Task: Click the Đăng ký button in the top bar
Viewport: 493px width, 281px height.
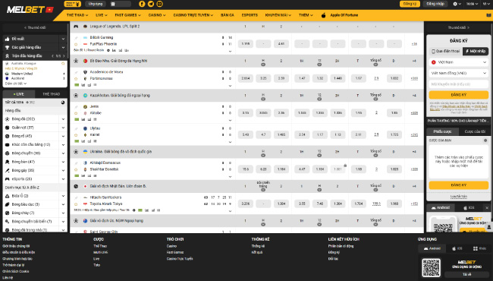Action: [410, 4]
